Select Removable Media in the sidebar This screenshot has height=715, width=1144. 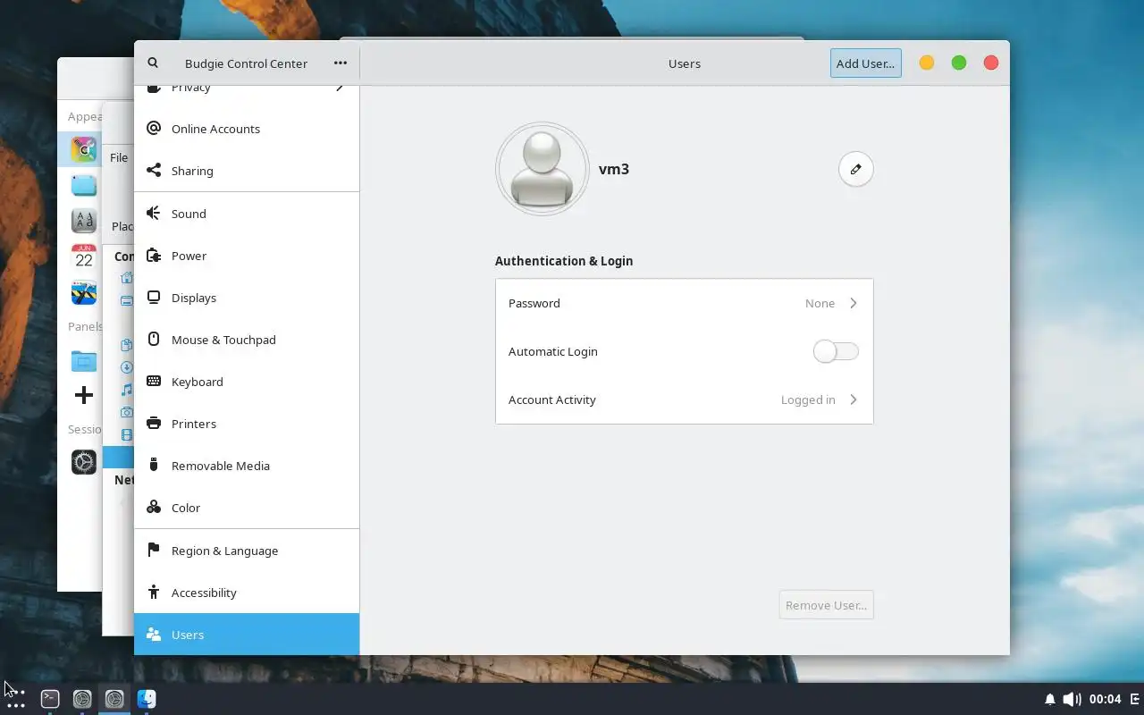[x=247, y=466]
